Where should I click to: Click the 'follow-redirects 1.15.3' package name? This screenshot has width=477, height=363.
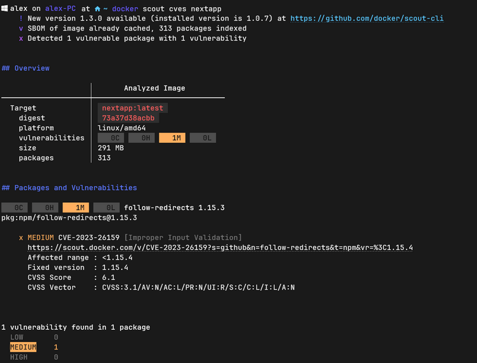point(174,207)
